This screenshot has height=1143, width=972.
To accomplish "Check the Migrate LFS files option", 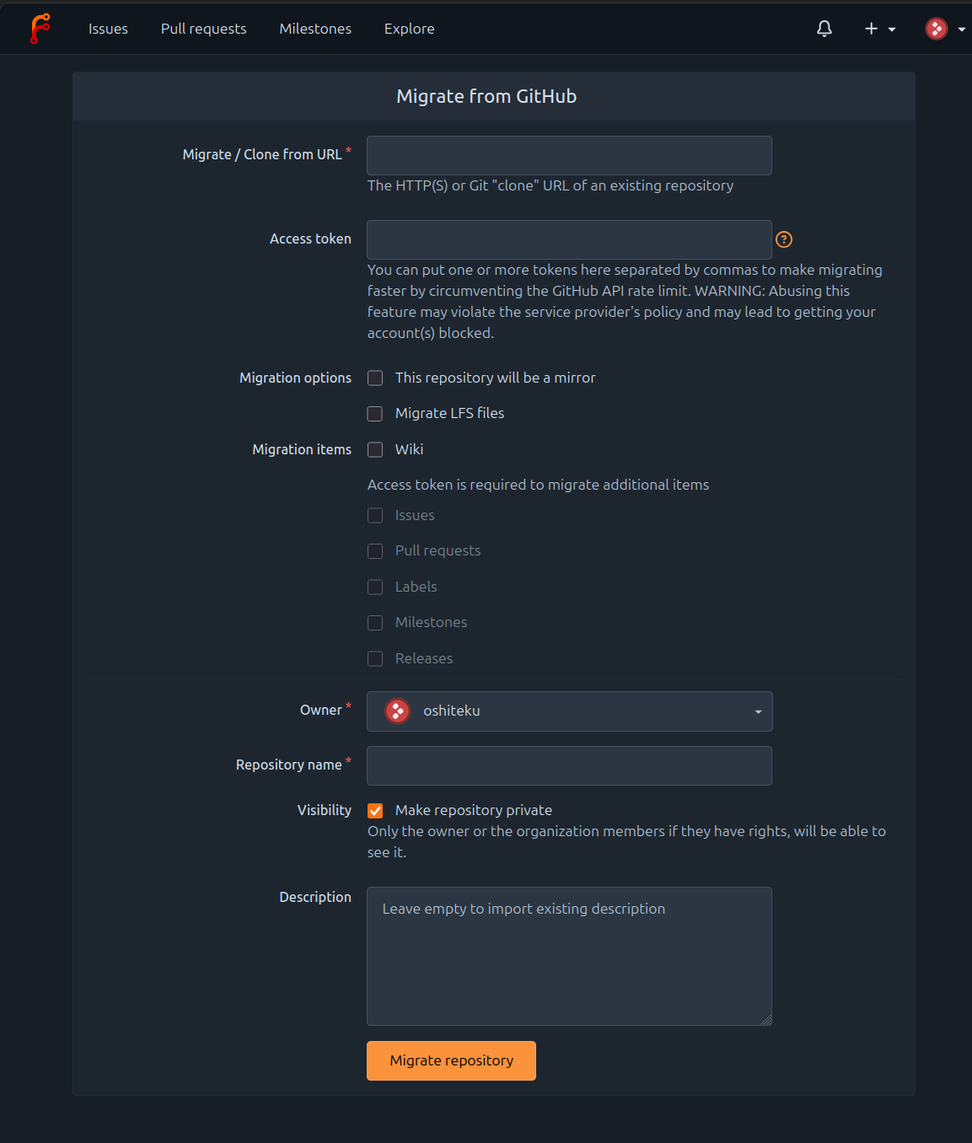I will click(375, 414).
